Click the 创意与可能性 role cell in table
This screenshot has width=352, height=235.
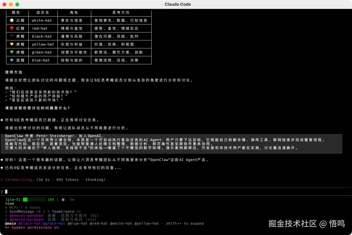pyautogui.click(x=74, y=52)
